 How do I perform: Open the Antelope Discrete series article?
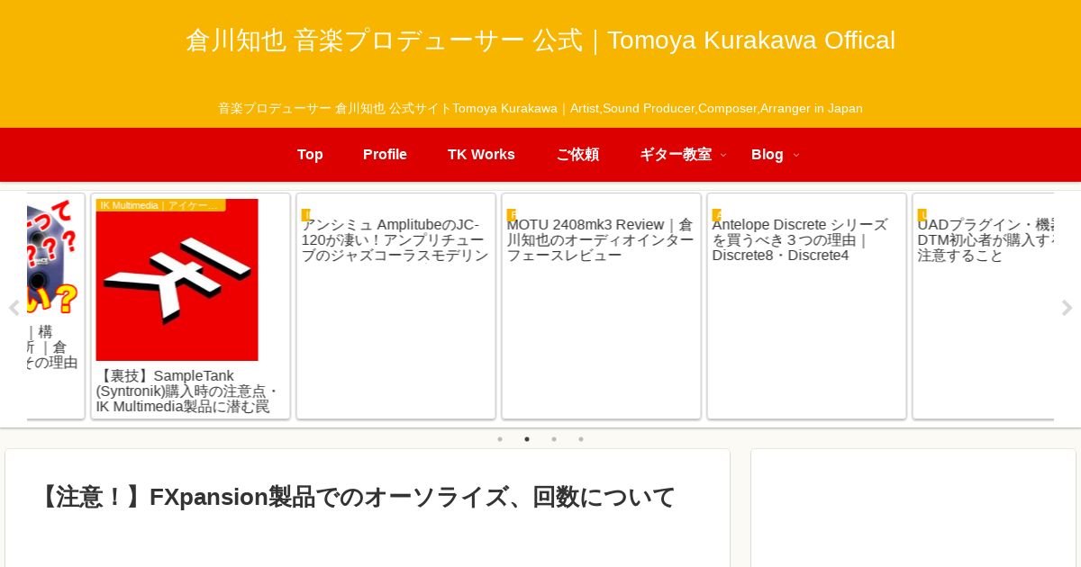pyautogui.click(x=806, y=306)
